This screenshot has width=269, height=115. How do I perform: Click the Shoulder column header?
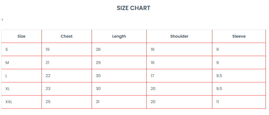click(x=179, y=36)
